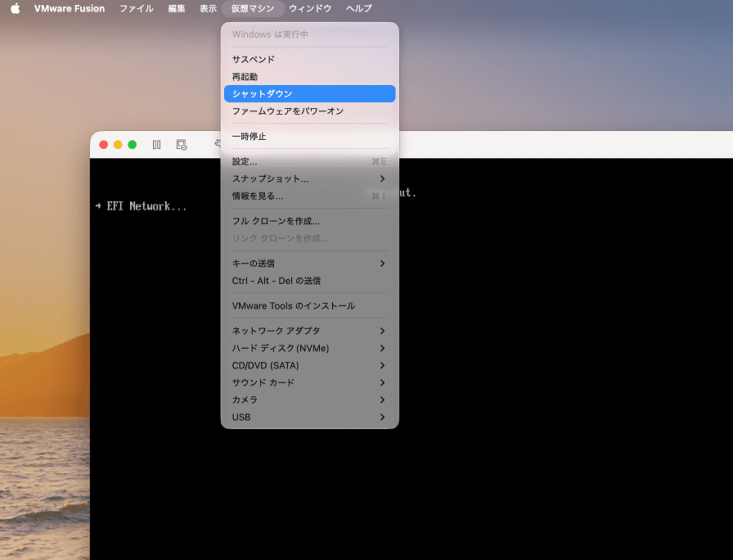Open the 表示 menu

point(208,8)
